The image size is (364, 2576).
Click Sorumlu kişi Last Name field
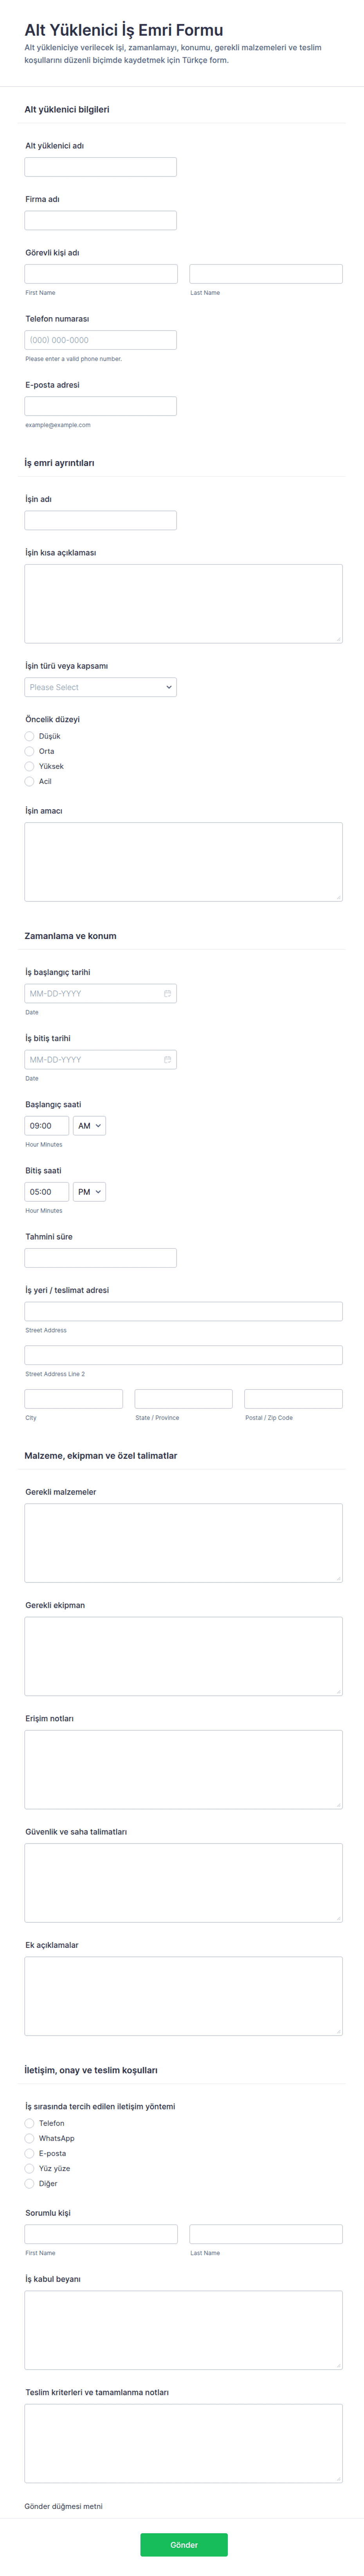tap(266, 2234)
